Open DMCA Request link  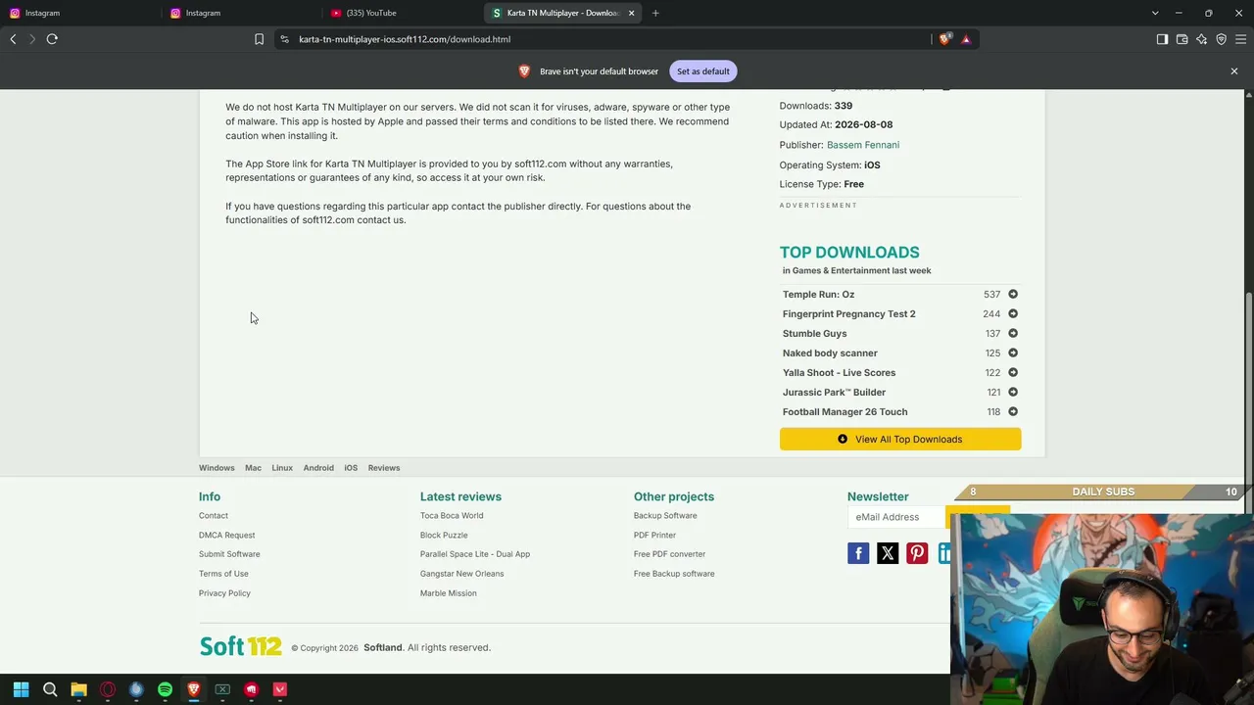click(226, 536)
